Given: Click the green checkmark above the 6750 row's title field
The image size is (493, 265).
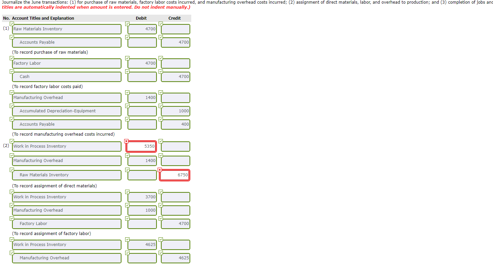Looking at the screenshot, I should [12, 170].
